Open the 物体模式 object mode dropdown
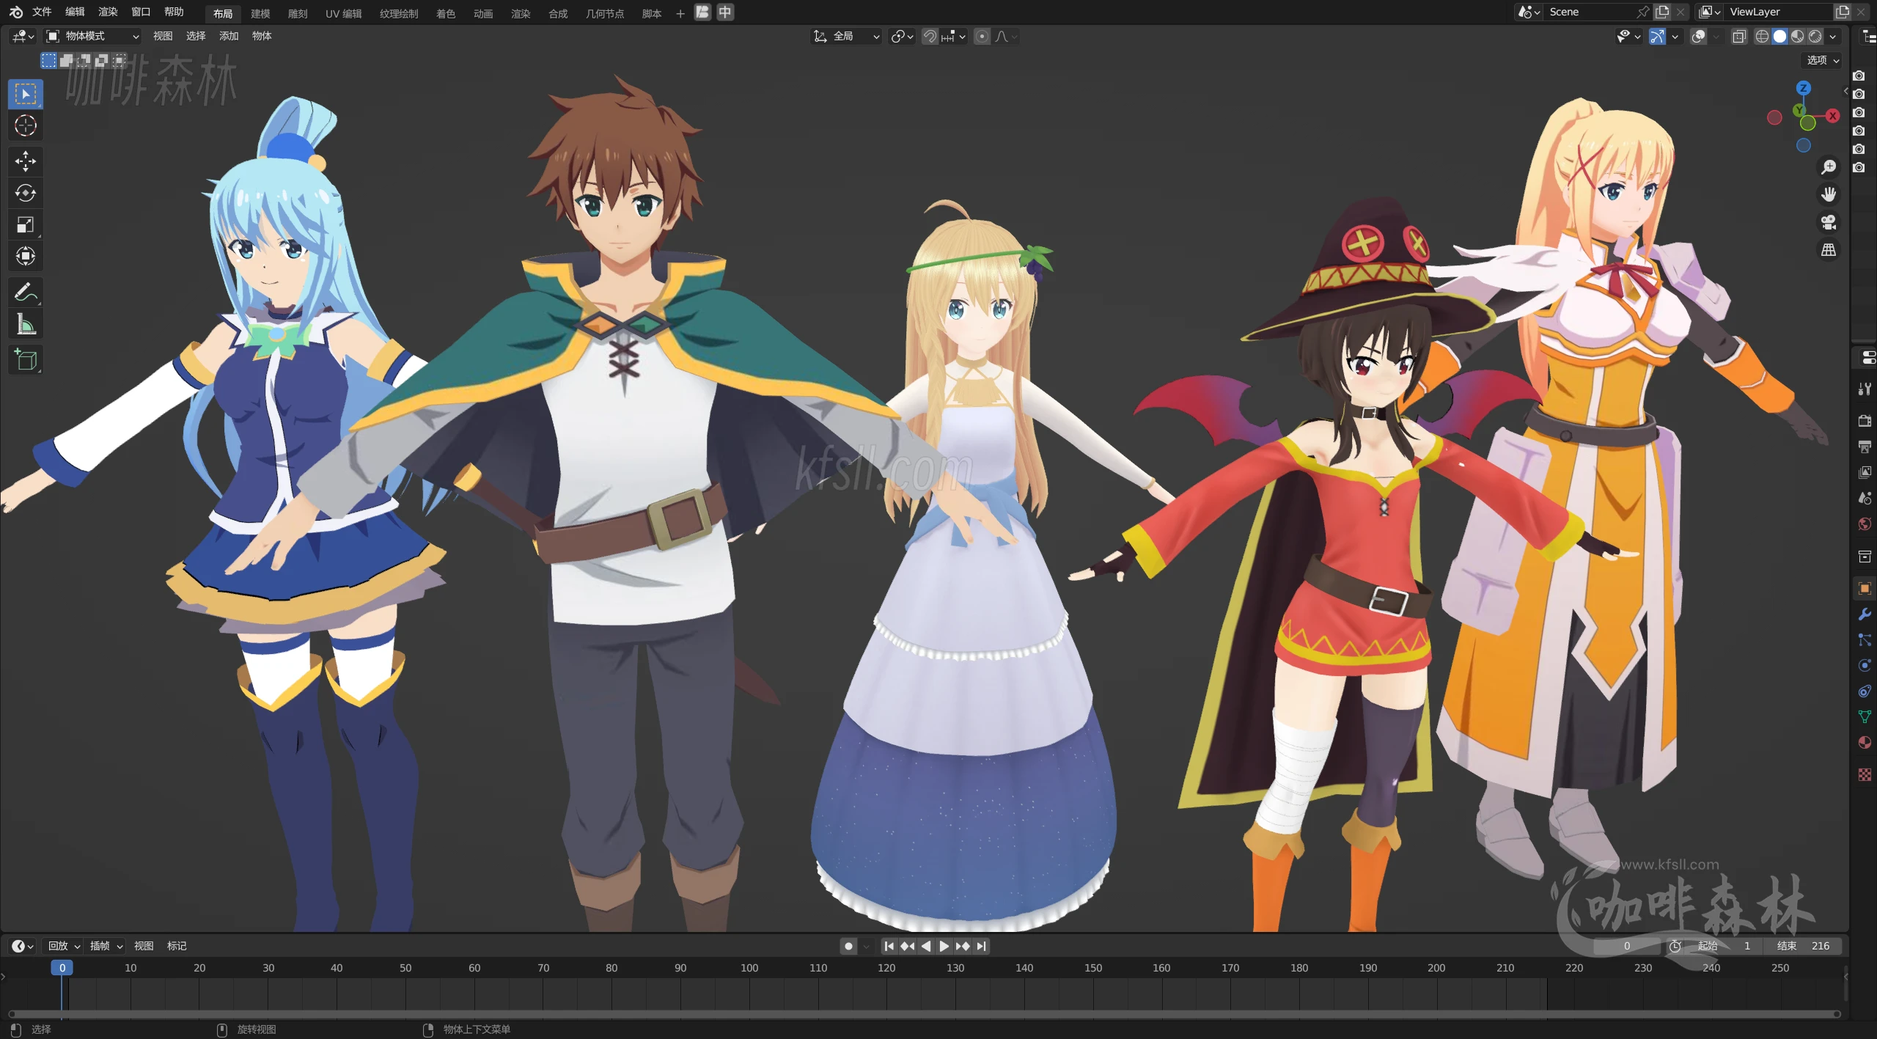Image resolution: width=1877 pixels, height=1039 pixels. pyautogui.click(x=92, y=36)
